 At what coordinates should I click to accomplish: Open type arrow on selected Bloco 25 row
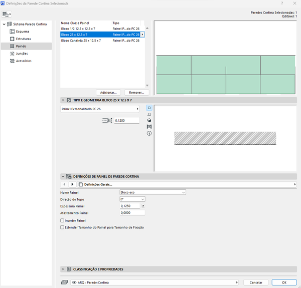pyautogui.click(x=142, y=35)
